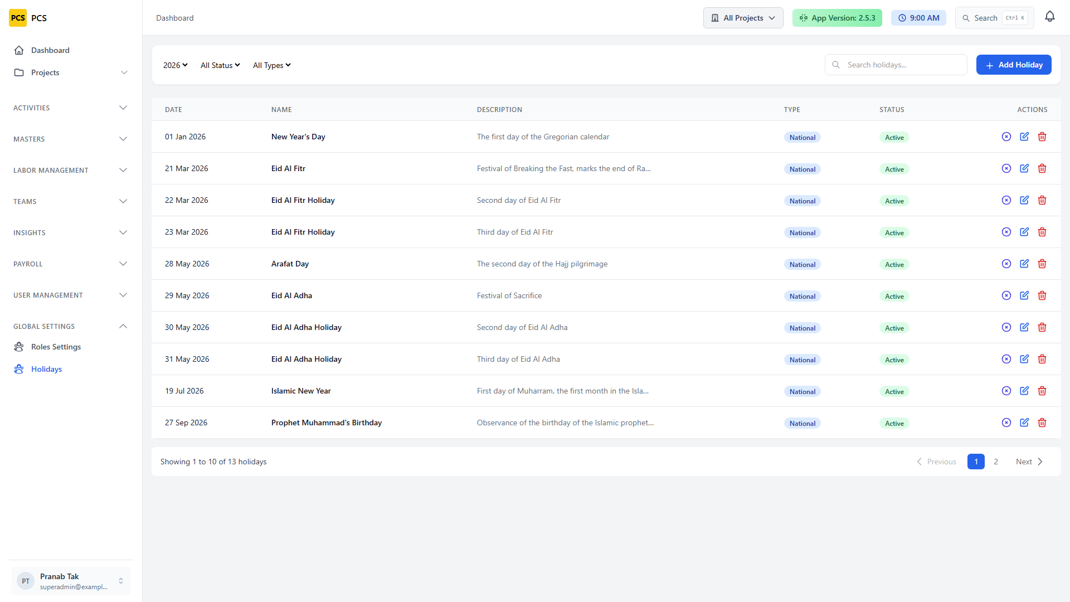Screen dimensions: 1070x602
Task: Expand the Masters section
Action: point(71,139)
